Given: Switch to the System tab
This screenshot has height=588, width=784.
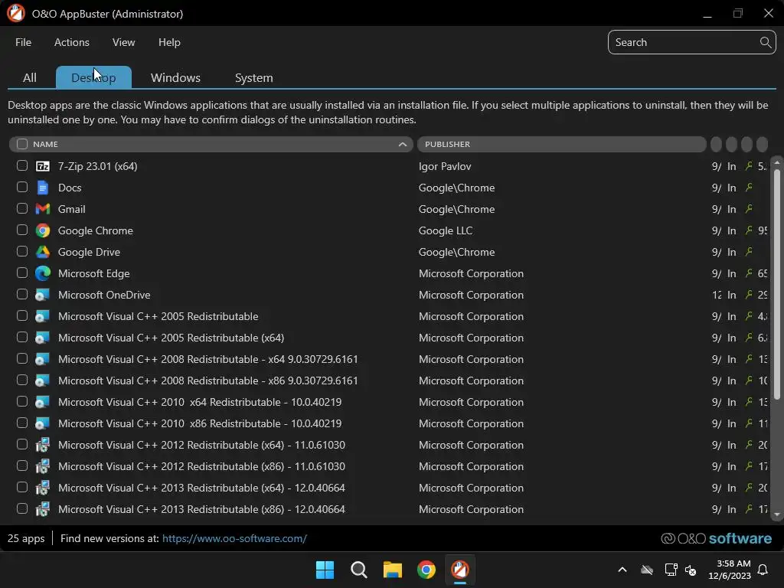Looking at the screenshot, I should [x=253, y=77].
